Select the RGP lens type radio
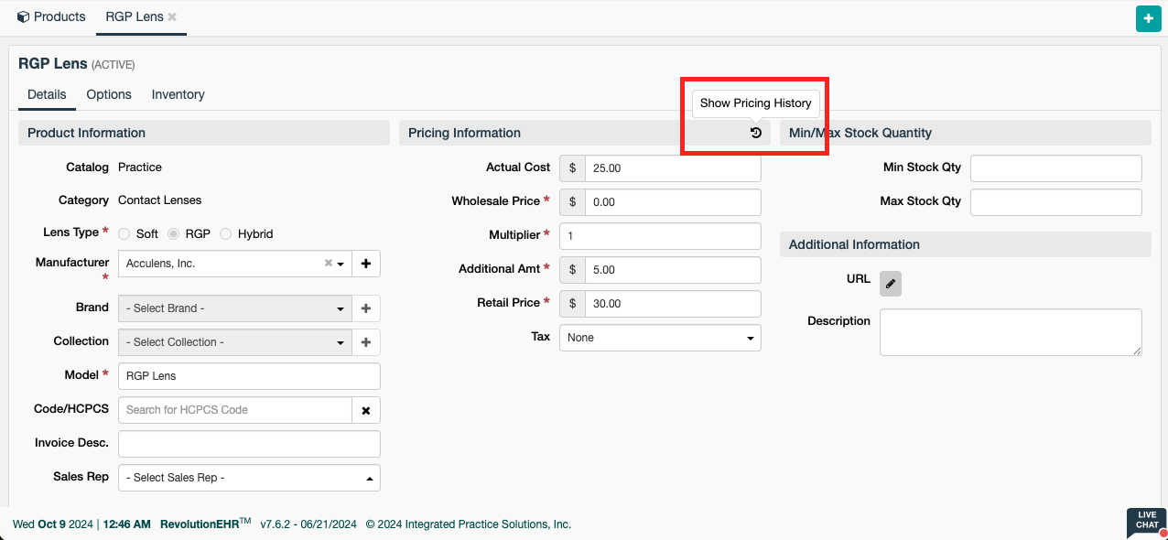This screenshot has height=540, width=1168. click(174, 234)
